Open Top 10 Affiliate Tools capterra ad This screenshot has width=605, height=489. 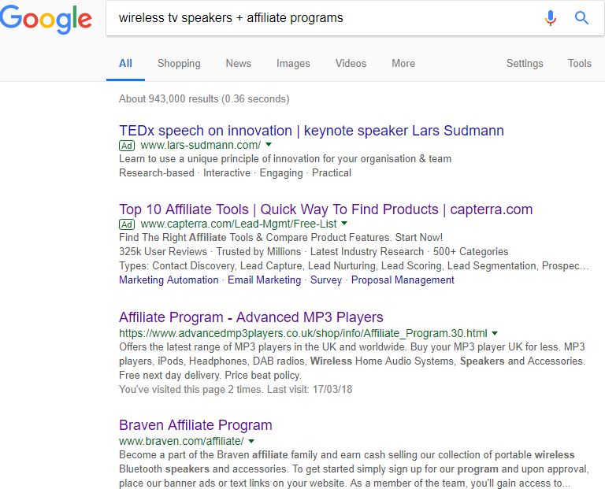click(x=325, y=209)
